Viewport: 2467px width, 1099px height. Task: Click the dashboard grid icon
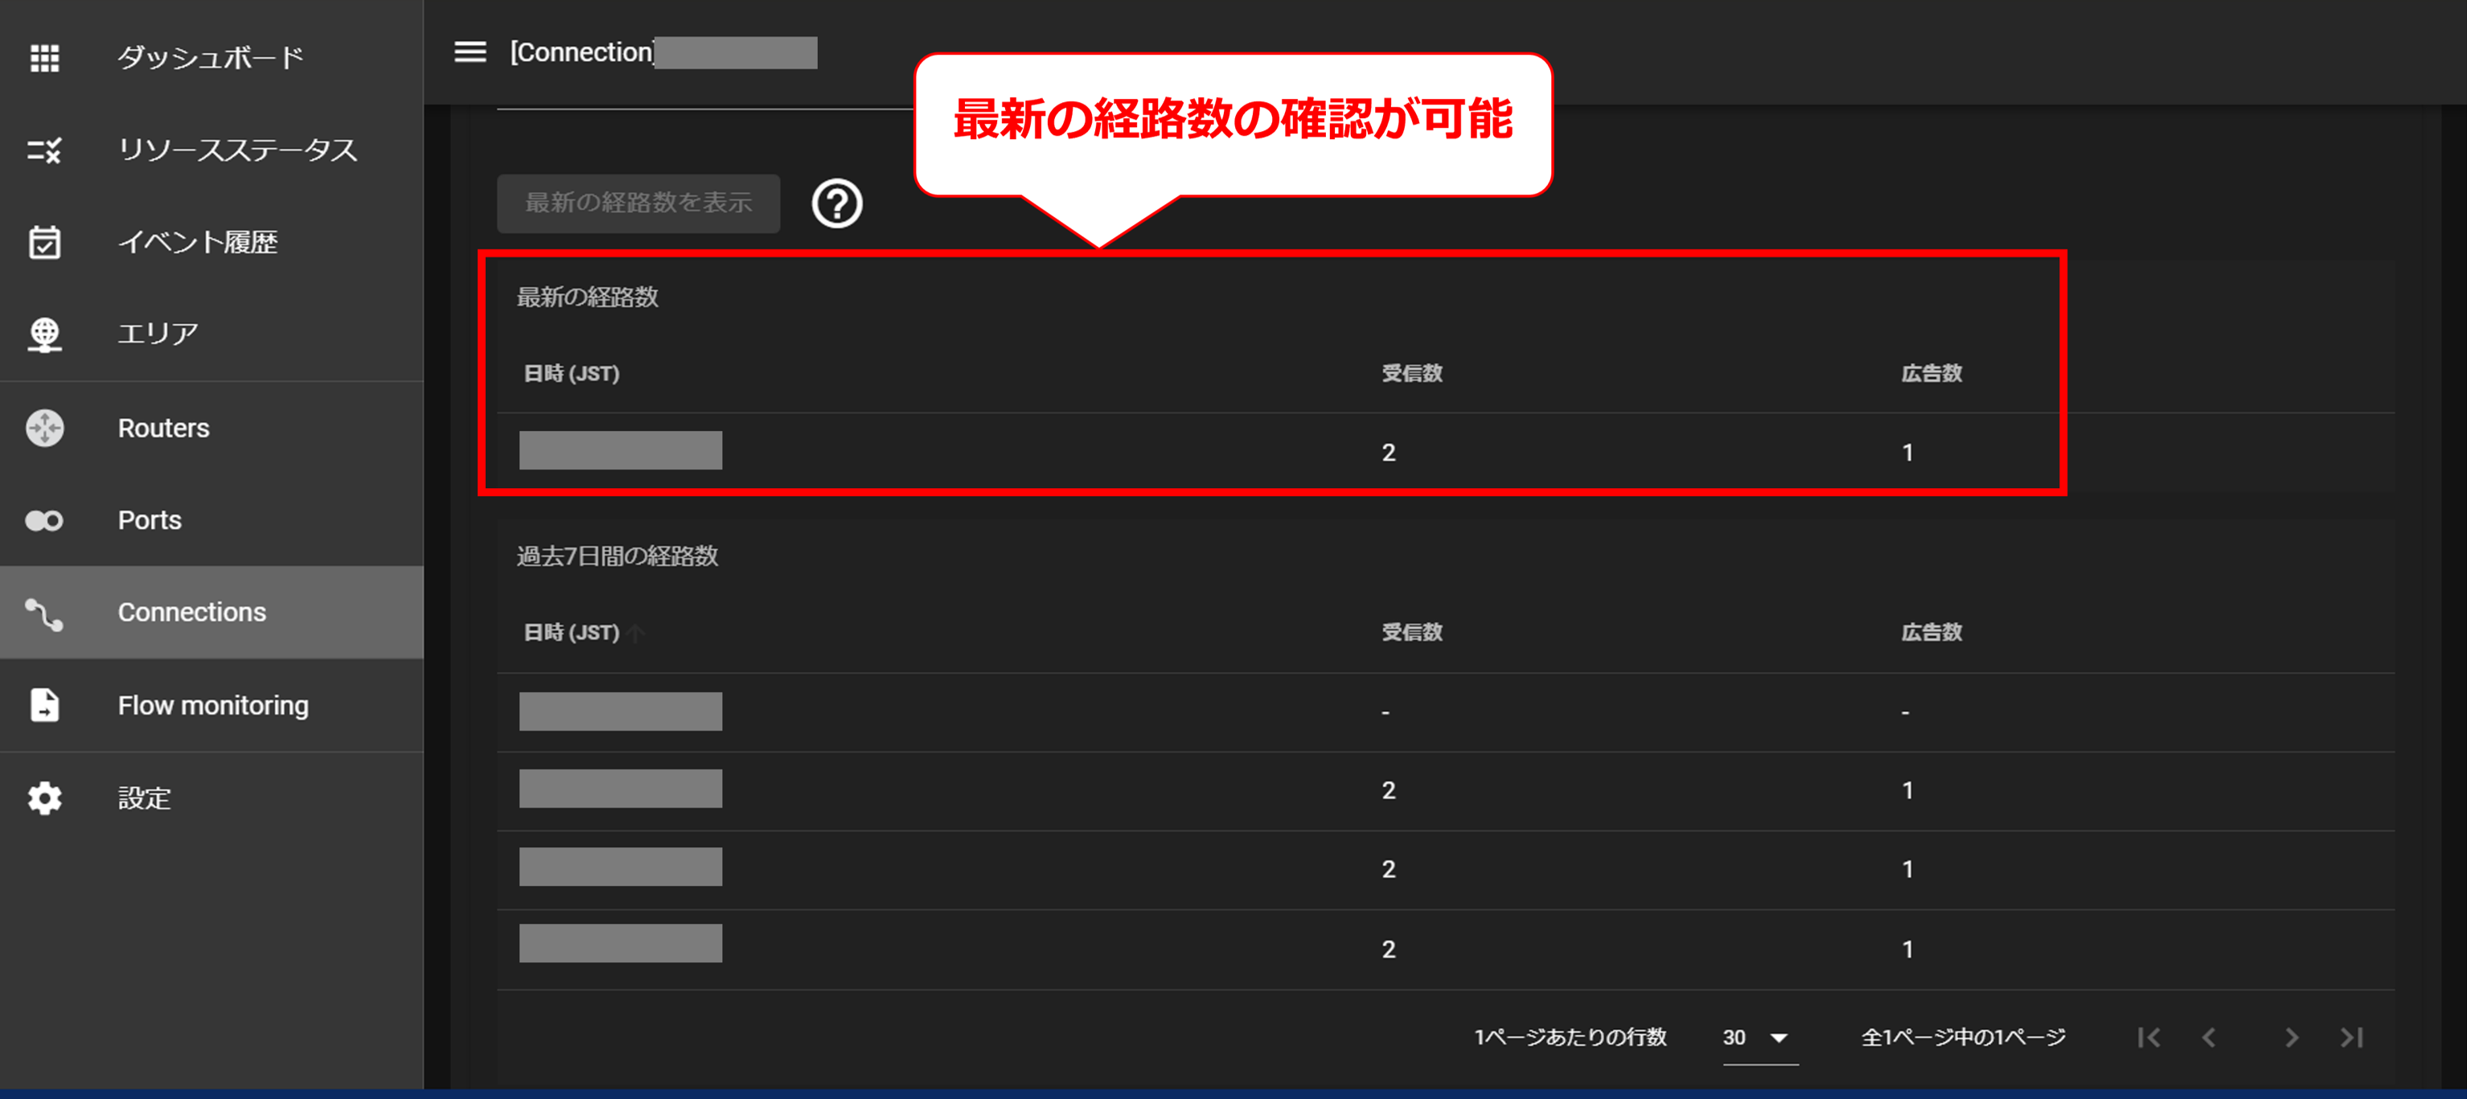[44, 57]
